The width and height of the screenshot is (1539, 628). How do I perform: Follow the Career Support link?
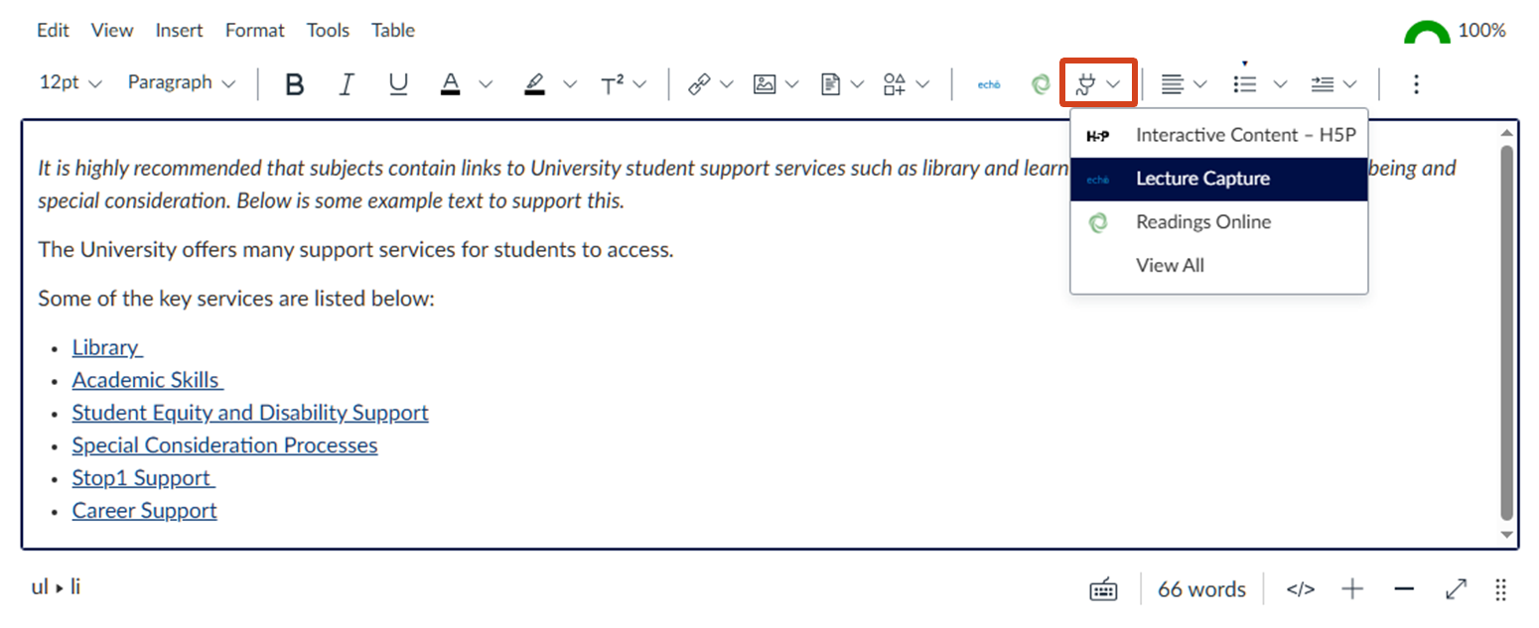[144, 511]
